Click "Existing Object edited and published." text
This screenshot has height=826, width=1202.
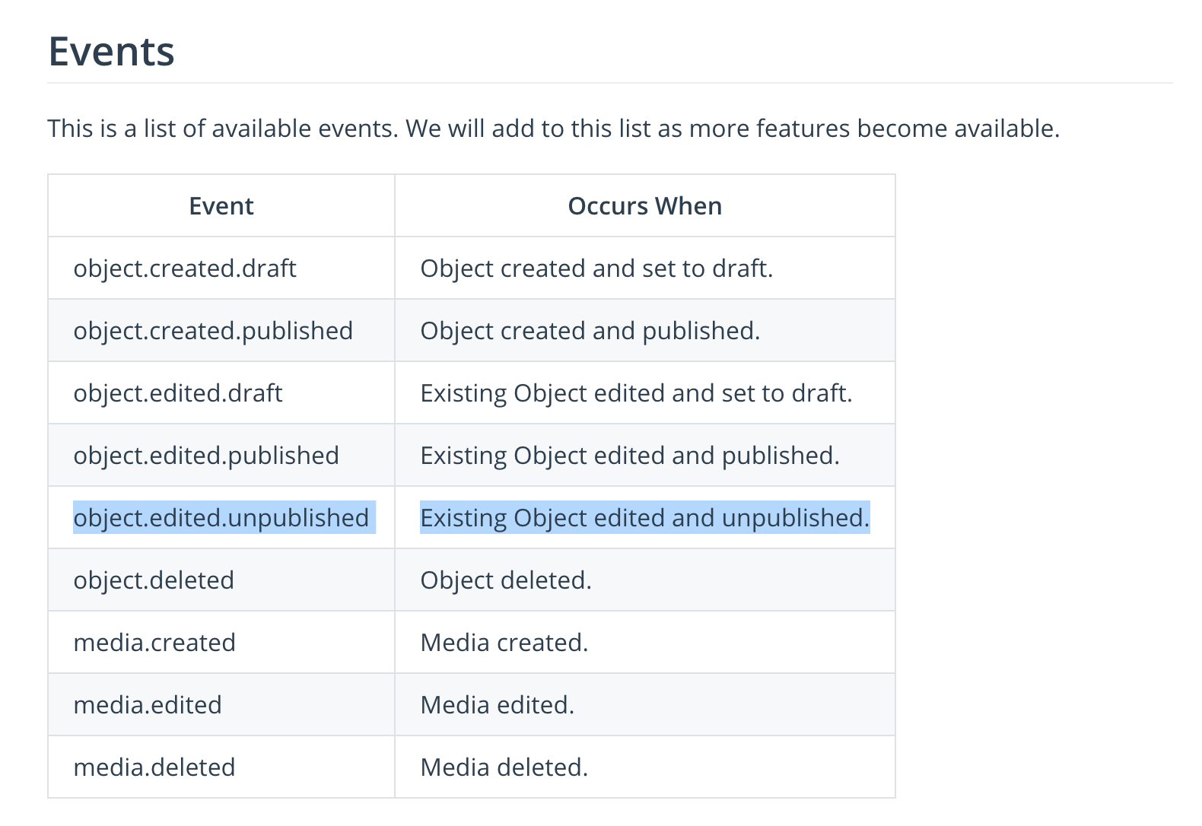coord(630,456)
